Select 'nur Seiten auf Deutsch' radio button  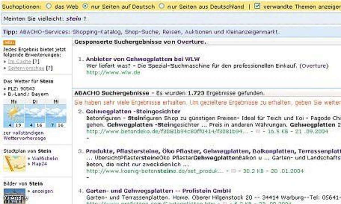[x=85, y=6]
